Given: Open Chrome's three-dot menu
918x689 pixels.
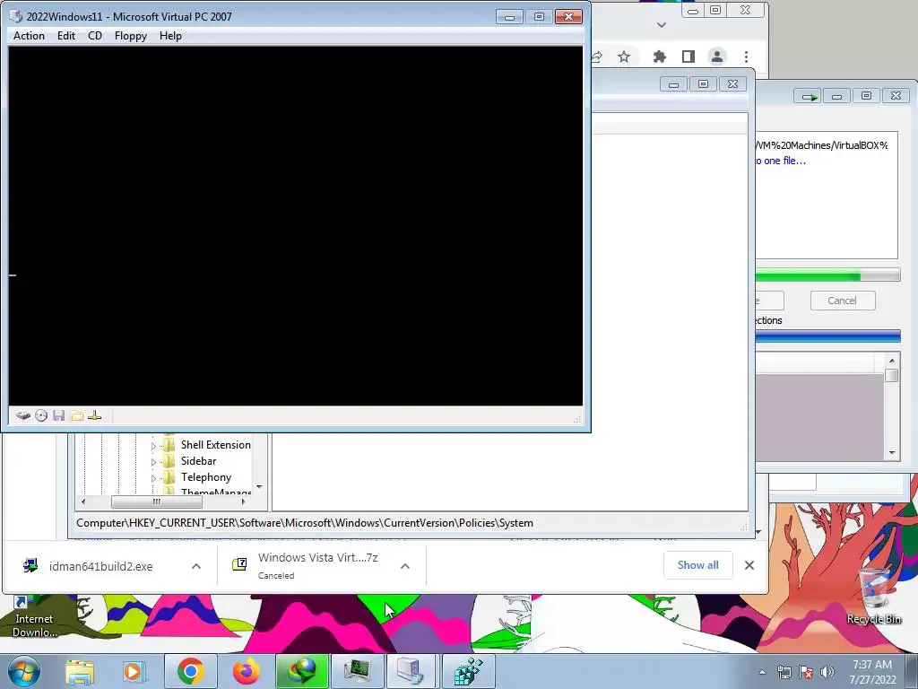Looking at the screenshot, I should (x=747, y=57).
